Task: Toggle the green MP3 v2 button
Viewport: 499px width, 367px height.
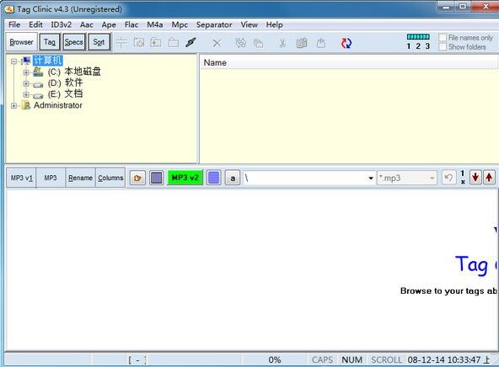Action: (x=185, y=178)
